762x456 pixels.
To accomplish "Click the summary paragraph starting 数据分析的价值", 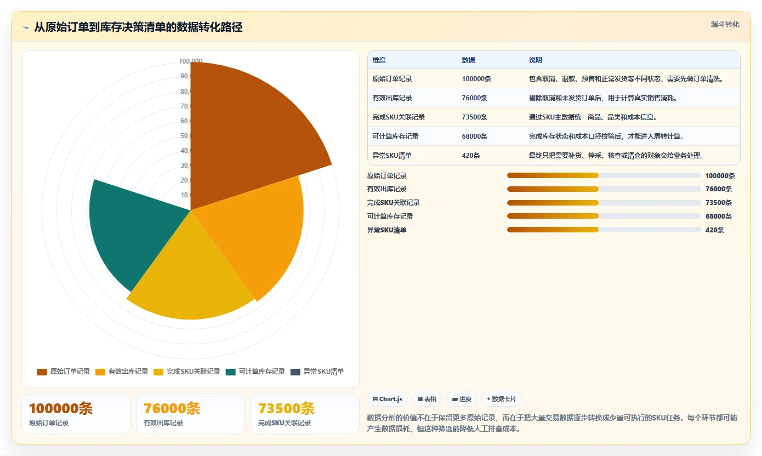I will 553,423.
